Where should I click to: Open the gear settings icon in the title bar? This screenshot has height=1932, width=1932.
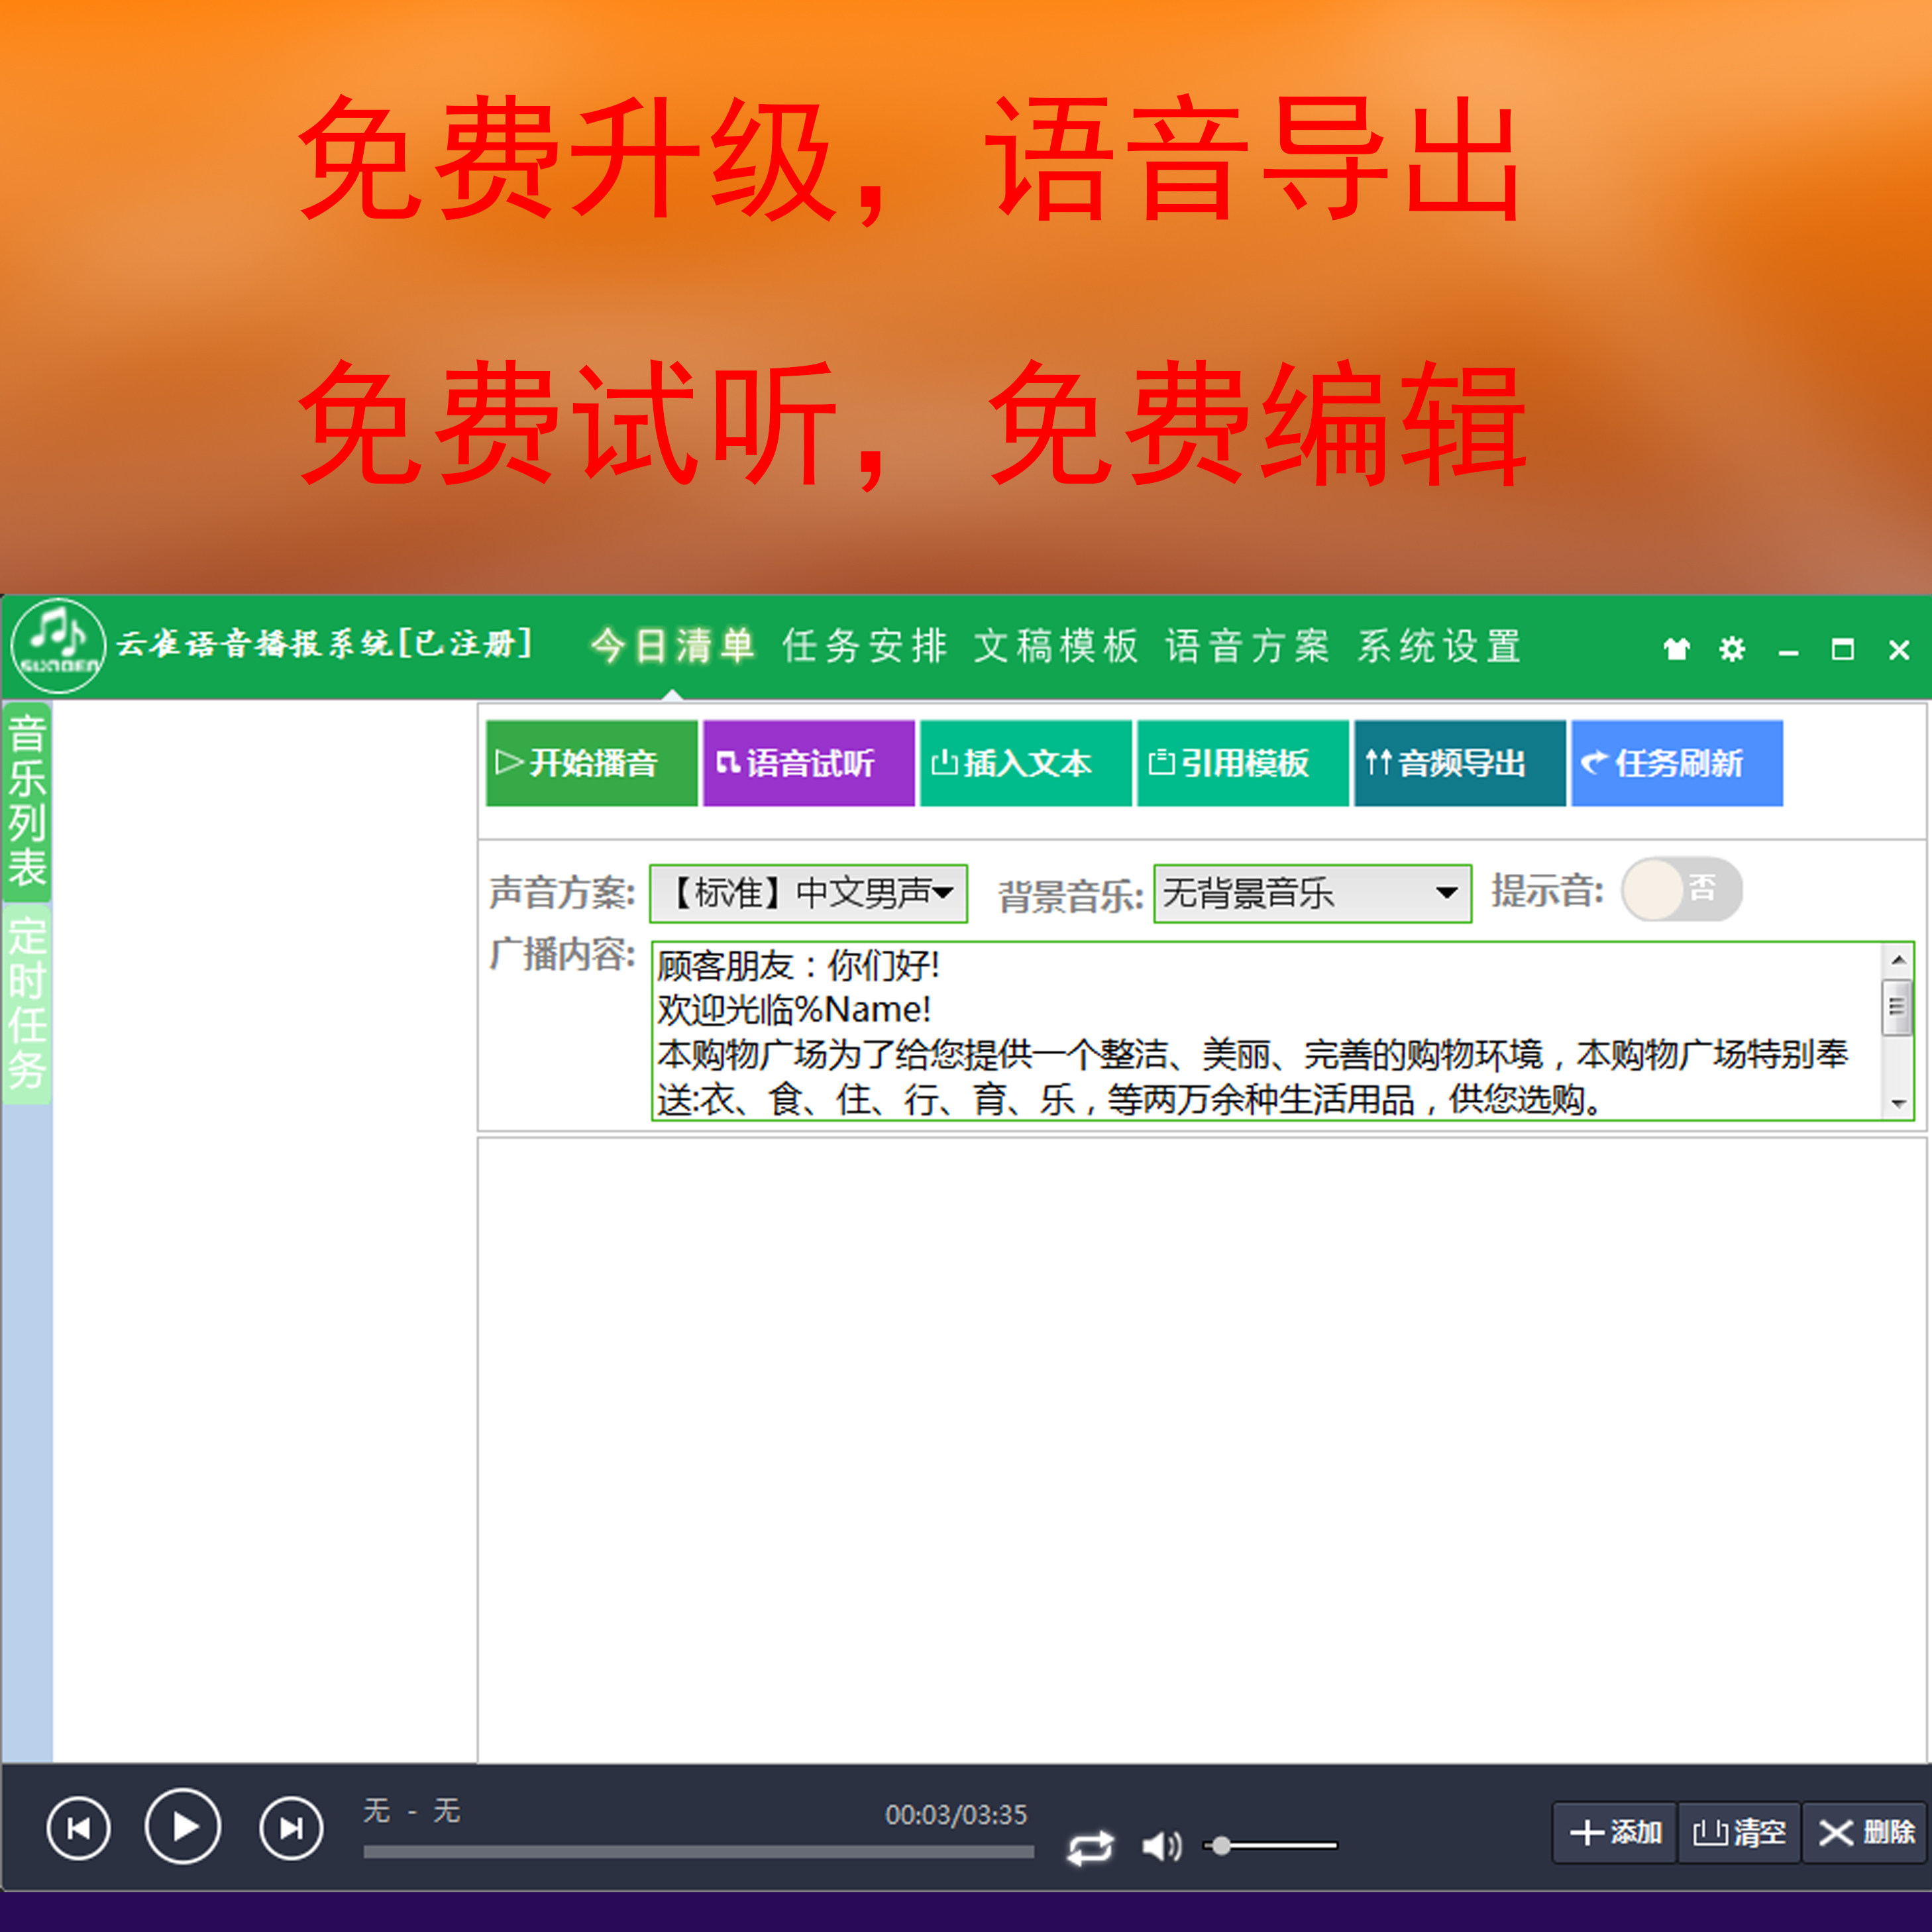[1731, 649]
